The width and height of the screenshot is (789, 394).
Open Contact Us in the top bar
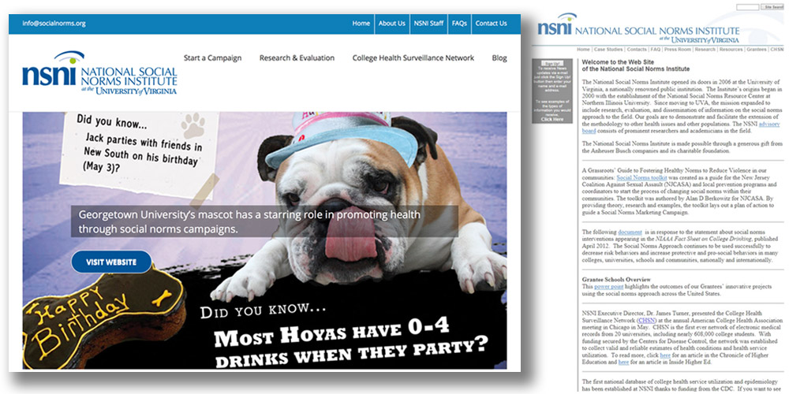pos(491,24)
